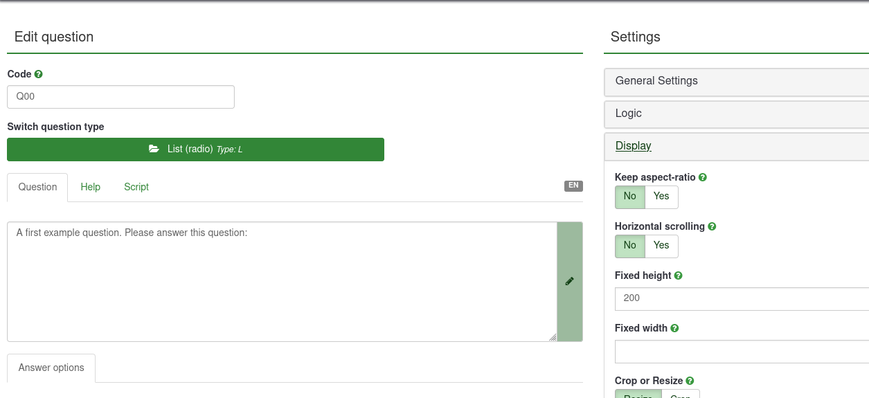The width and height of the screenshot is (869, 398).
Task: Expand the Logic settings panel
Action: pyautogui.click(x=629, y=114)
